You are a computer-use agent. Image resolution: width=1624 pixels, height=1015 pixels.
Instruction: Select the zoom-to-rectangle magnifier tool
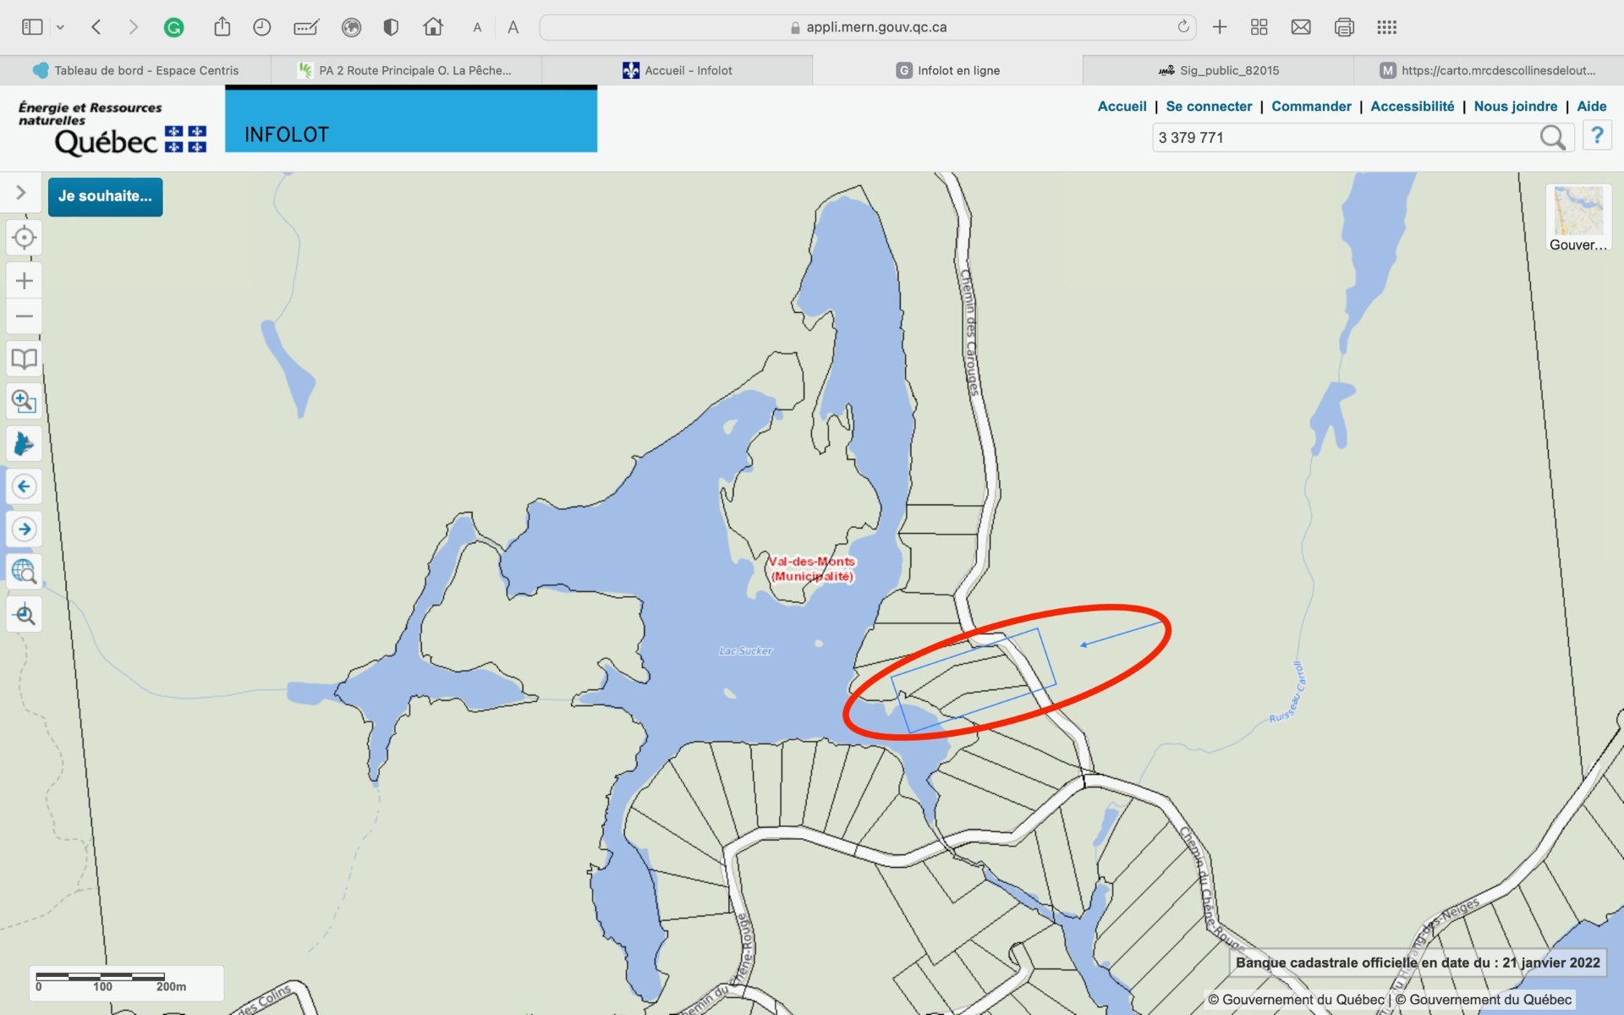pos(25,401)
